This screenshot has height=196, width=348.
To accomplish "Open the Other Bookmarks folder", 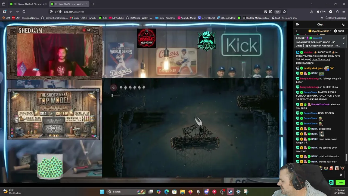I will pyautogui.click(x=335, y=18).
